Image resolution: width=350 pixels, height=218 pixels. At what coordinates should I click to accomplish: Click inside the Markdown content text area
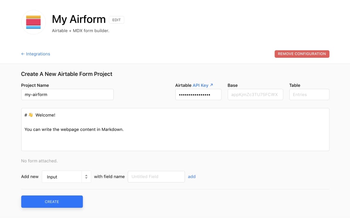(175, 138)
